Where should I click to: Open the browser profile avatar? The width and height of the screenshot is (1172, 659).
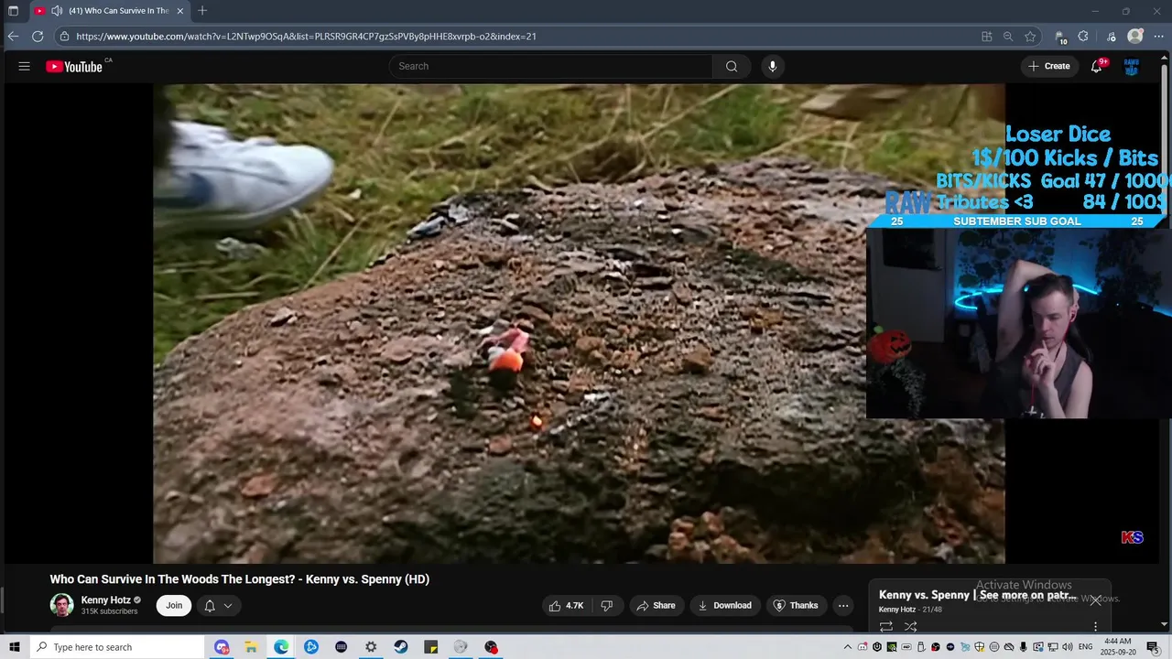tap(1135, 37)
